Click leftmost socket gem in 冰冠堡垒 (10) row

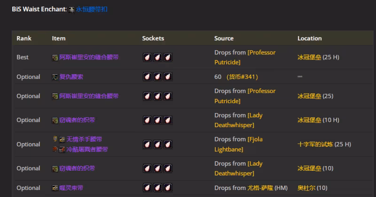(x=147, y=168)
